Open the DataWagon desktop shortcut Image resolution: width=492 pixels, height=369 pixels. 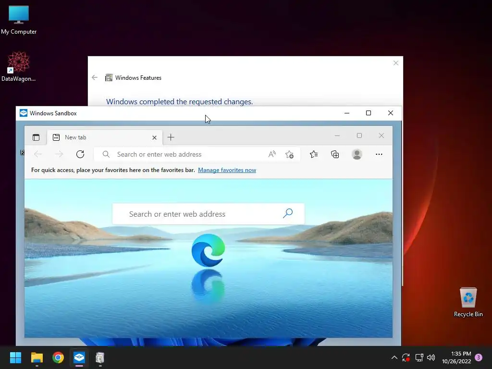coord(19,66)
